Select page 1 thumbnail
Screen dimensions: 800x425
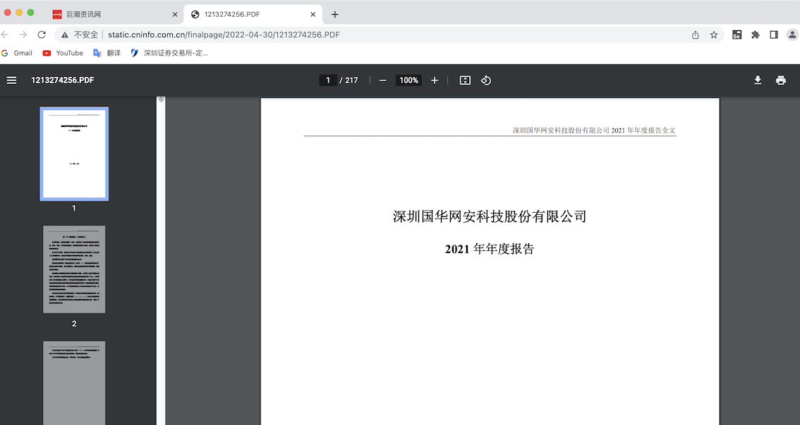74,154
